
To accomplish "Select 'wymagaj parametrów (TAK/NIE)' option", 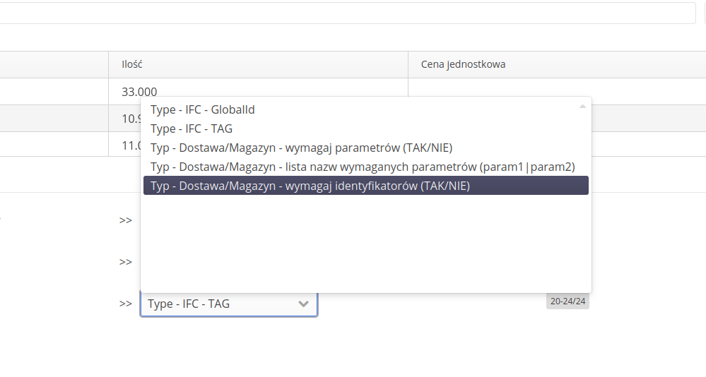I will point(301,148).
